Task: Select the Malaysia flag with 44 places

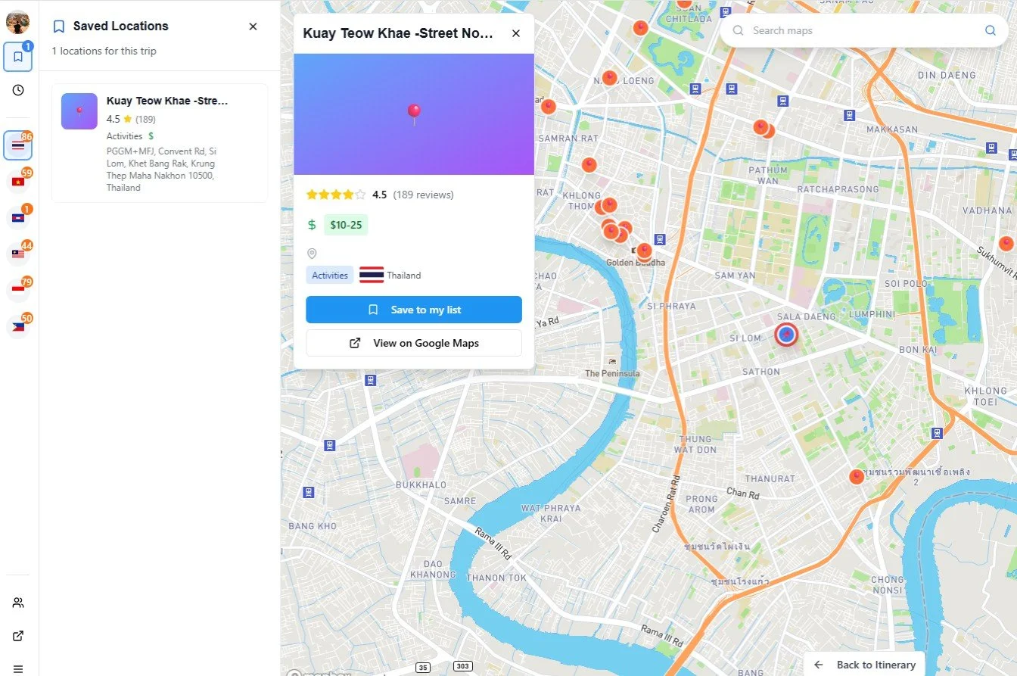Action: (18, 254)
